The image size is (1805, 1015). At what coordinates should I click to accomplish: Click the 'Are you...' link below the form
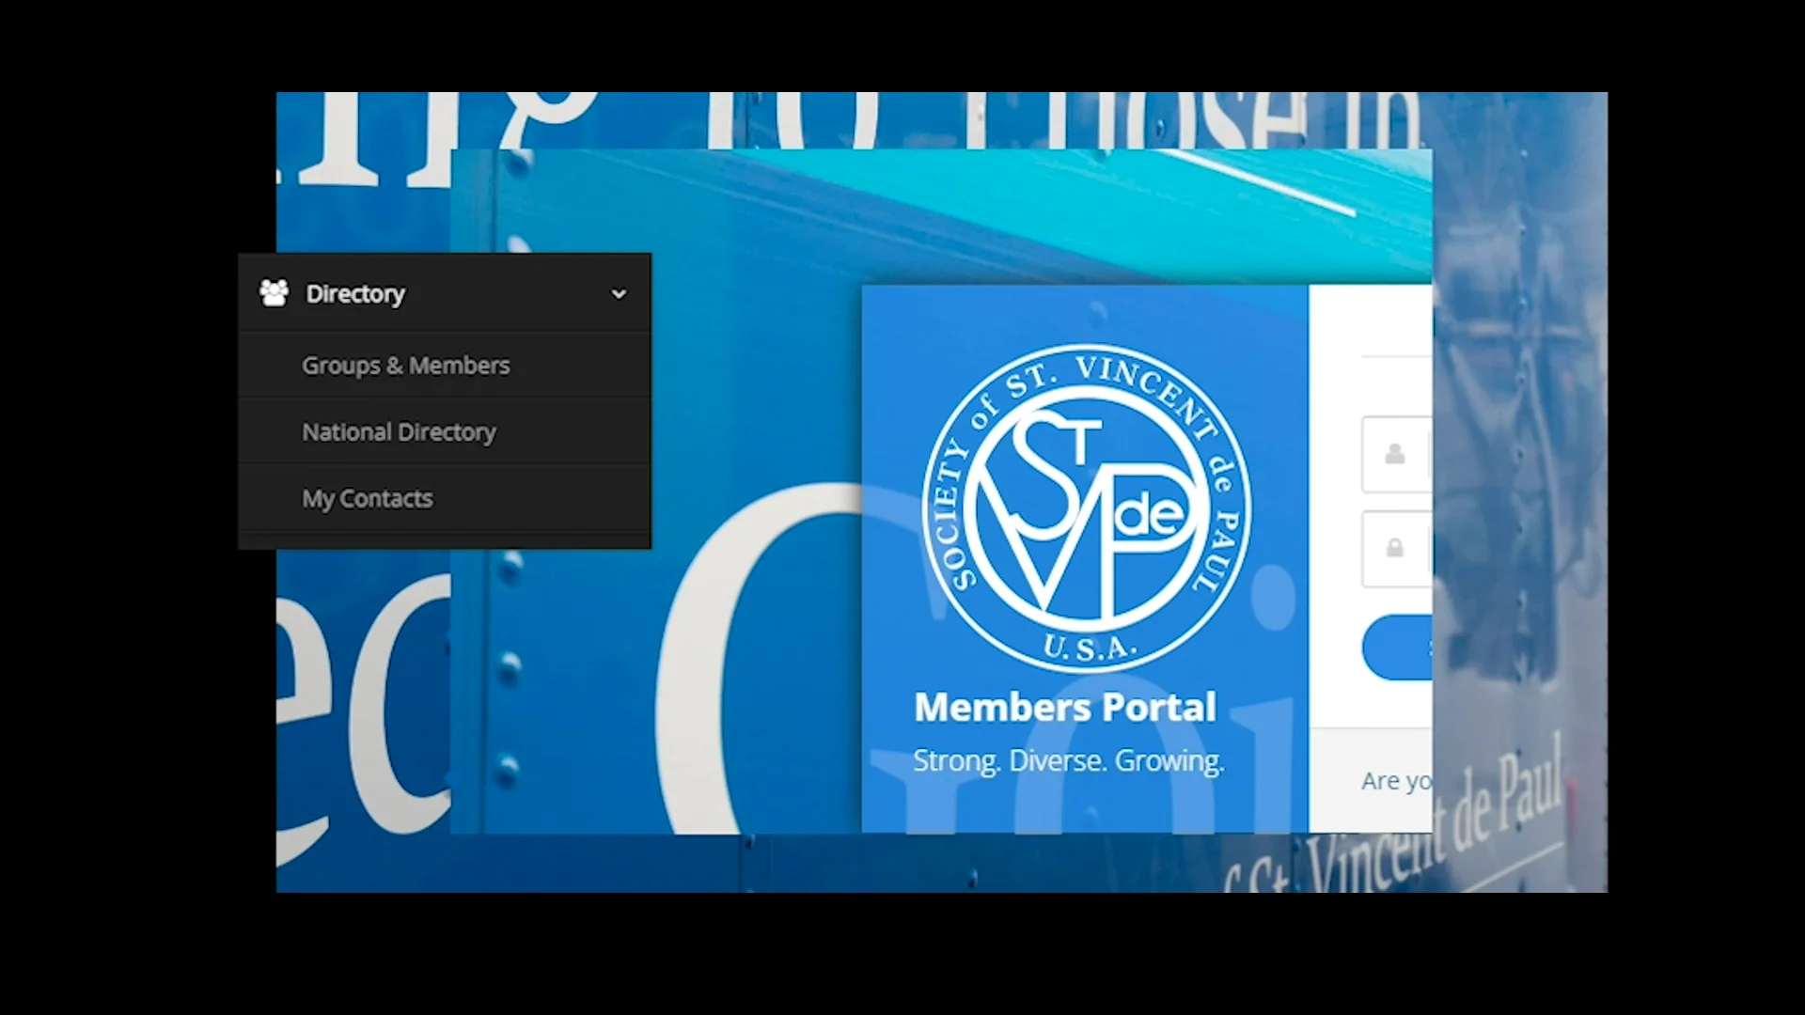coord(1397,780)
